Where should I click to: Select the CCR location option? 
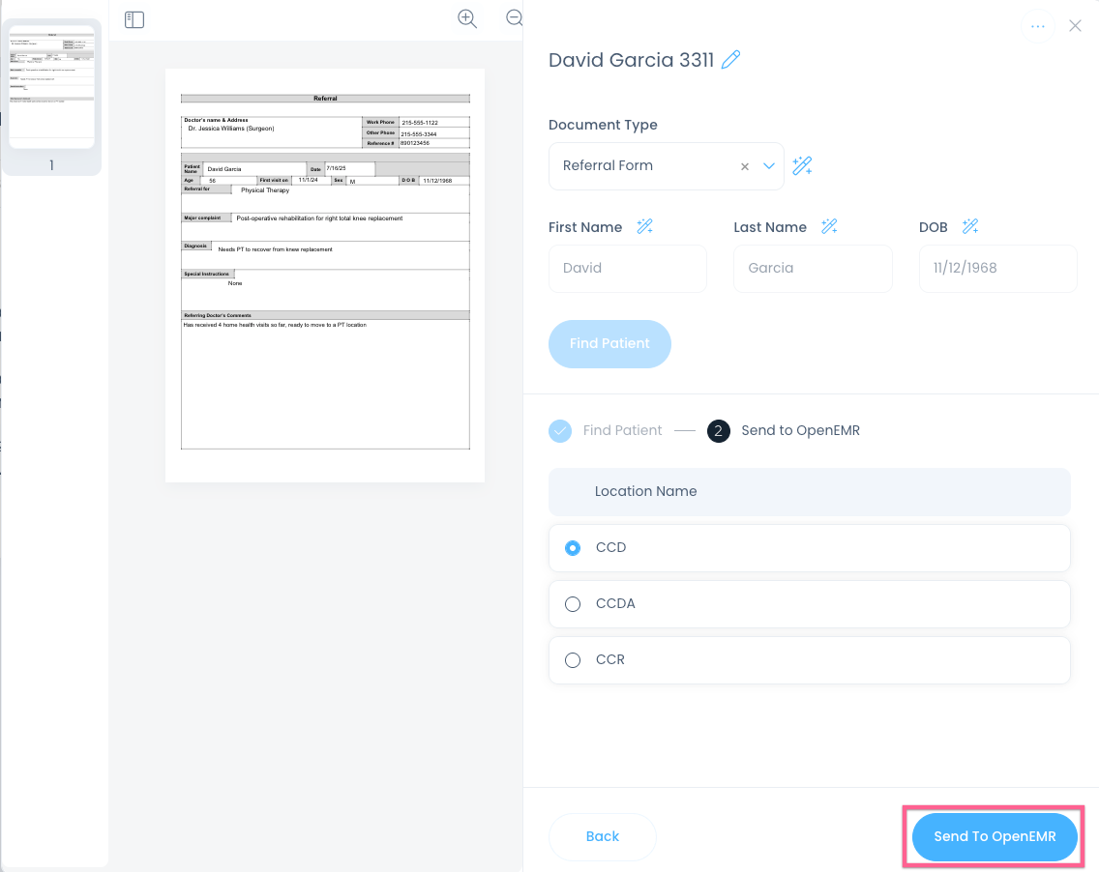[572, 659]
